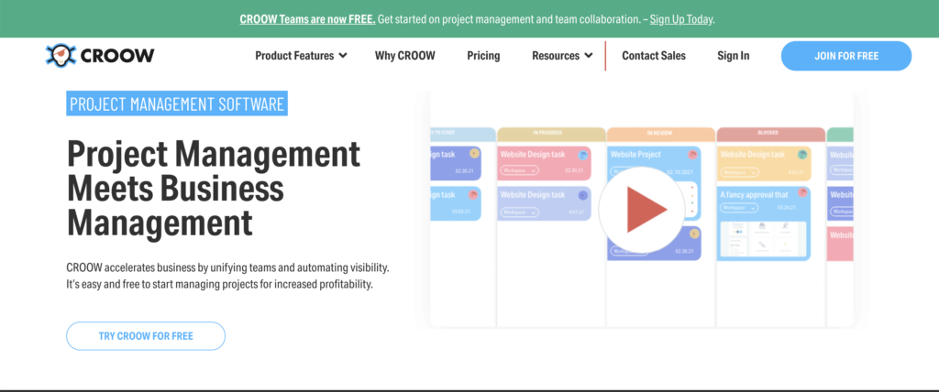Play the product demo video
Viewport: 939px width, 392px height.
[642, 210]
